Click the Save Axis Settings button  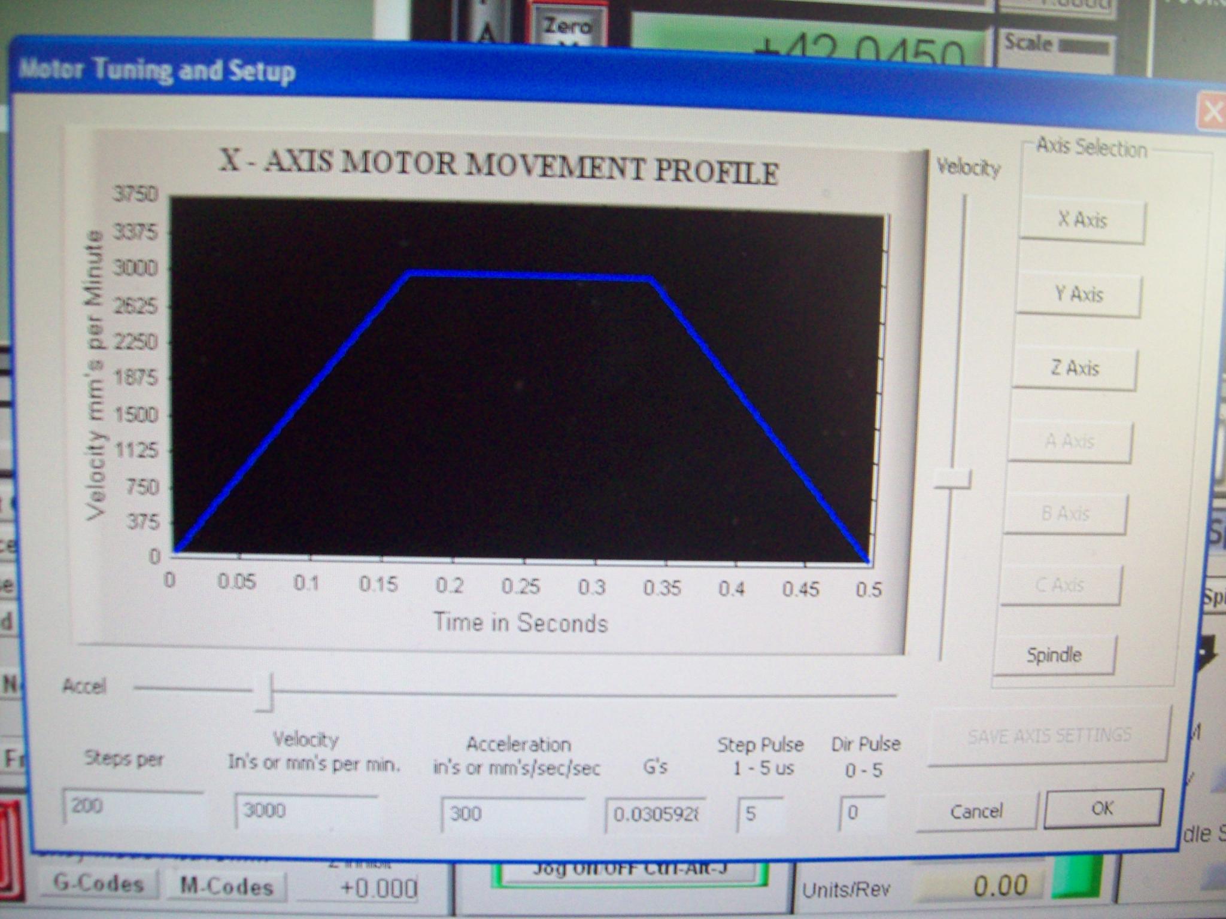coord(1049,735)
